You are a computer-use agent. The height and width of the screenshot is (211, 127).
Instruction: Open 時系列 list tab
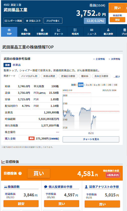[x=75, y=32]
